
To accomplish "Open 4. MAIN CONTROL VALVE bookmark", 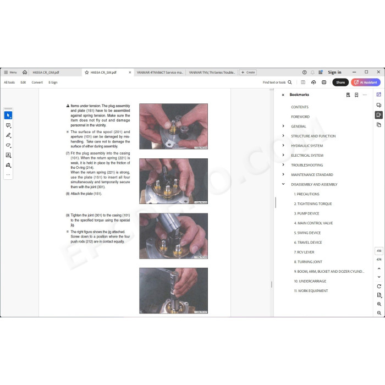I will 313,223.
